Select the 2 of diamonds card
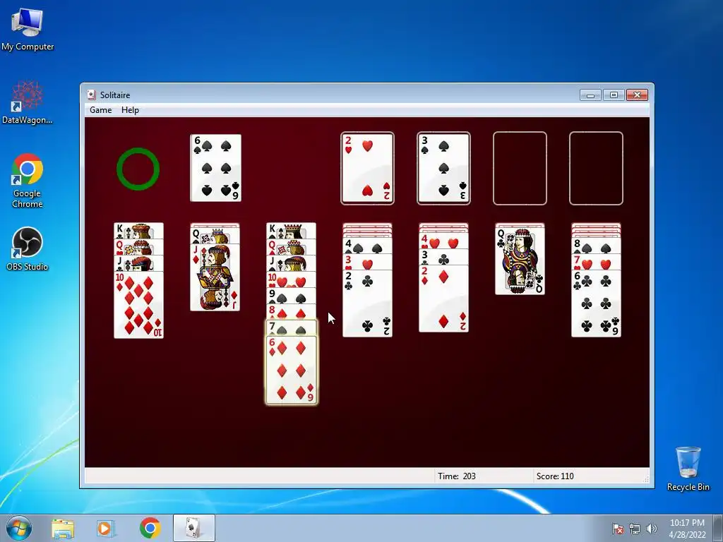723x542 pixels. click(443, 299)
